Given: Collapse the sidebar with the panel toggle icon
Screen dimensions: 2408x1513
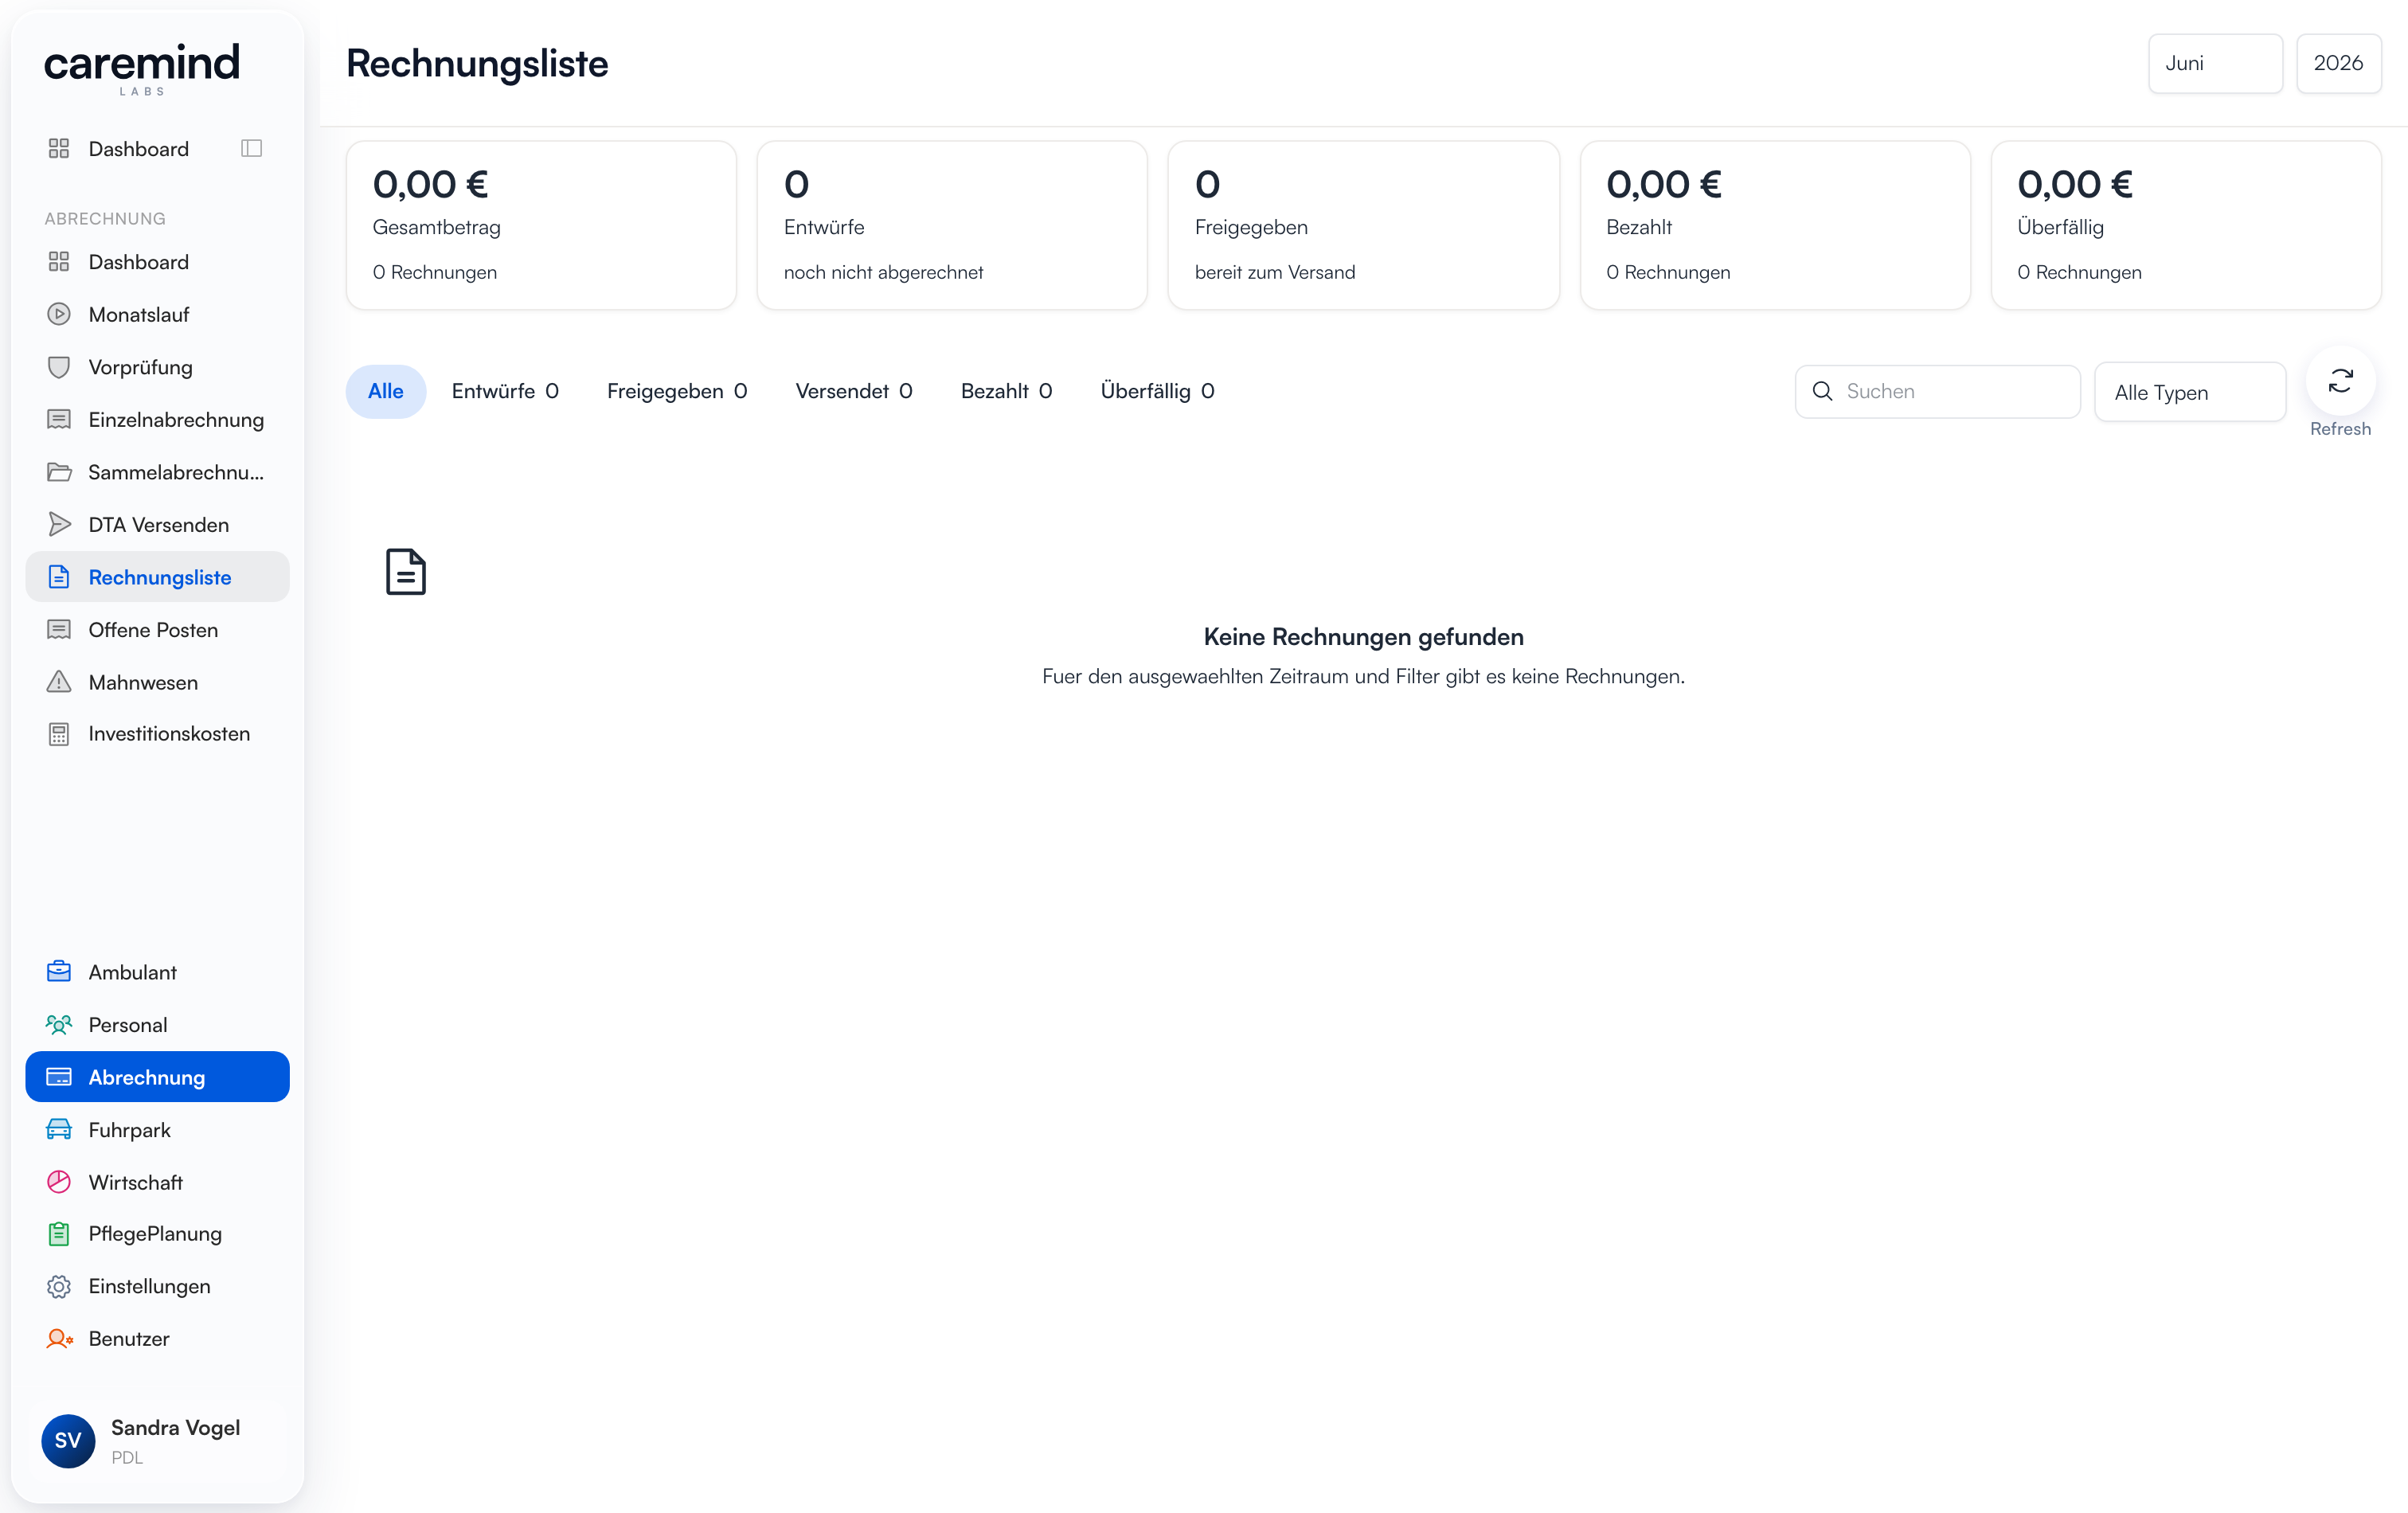Looking at the screenshot, I should point(252,149).
